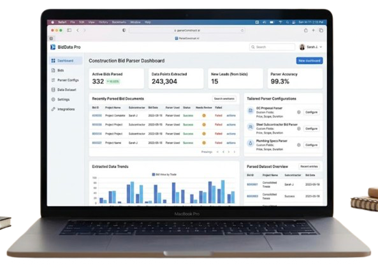Screen dimensions: 378x268
Task: Open the Dashboard sidebar icon
Action: pyautogui.click(x=54, y=60)
